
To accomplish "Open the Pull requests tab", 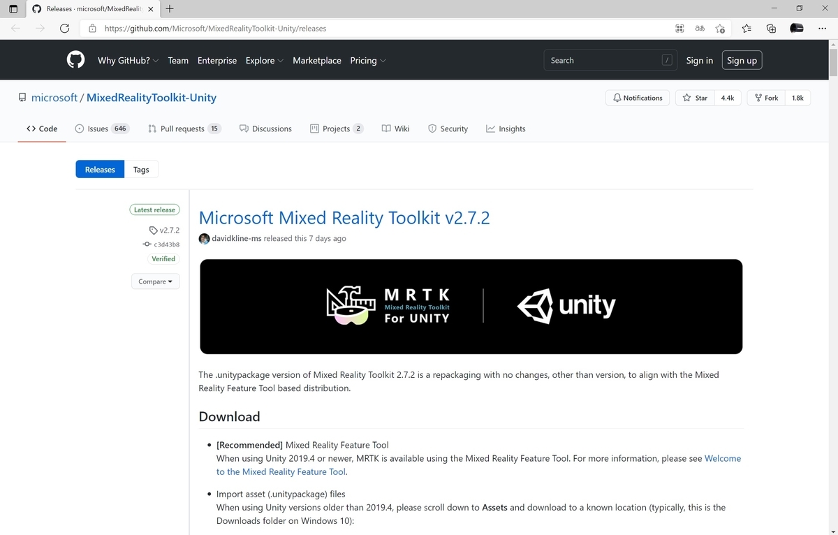I will tap(184, 129).
